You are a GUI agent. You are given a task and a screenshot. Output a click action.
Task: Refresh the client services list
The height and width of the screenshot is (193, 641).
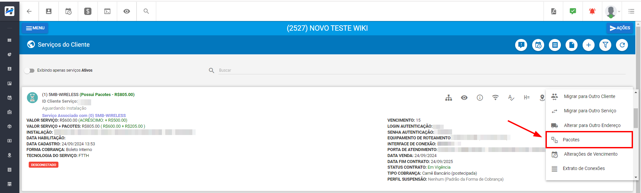(x=622, y=45)
